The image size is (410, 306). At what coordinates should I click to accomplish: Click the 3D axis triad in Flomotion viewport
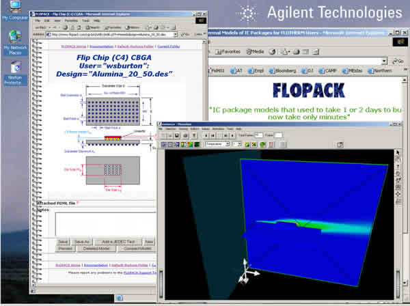pos(247,272)
